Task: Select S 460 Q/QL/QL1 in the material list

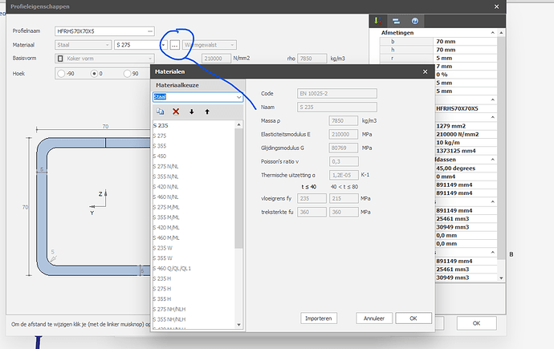Action: coord(193,269)
